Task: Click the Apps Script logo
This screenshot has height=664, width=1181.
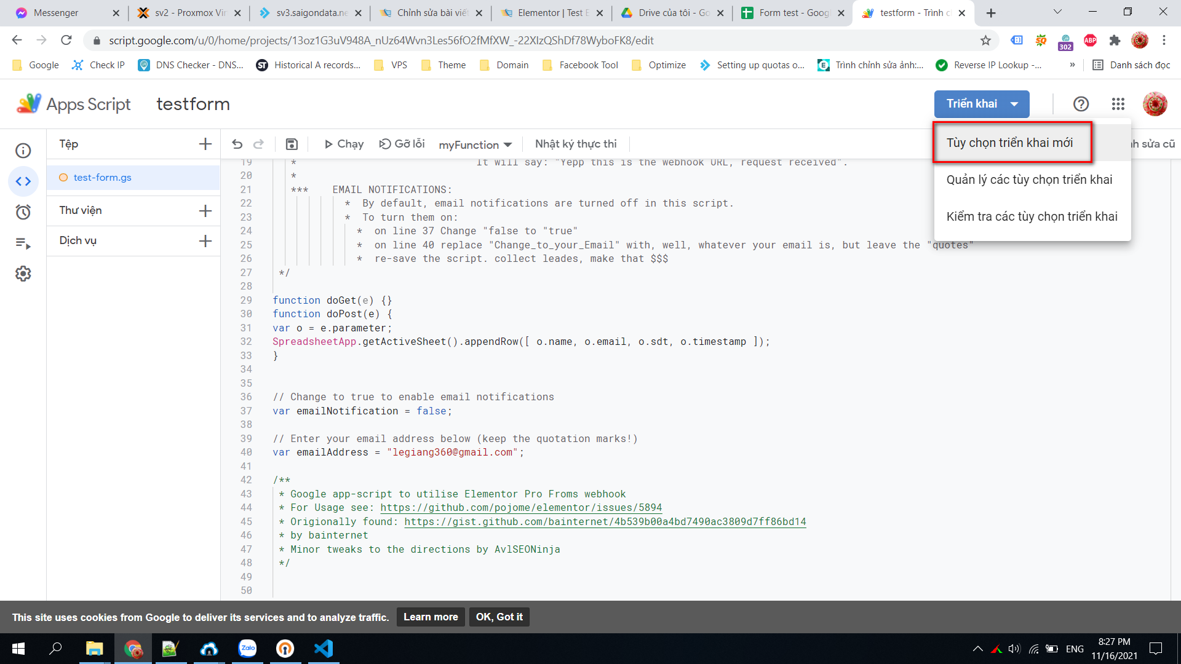Action: 73,104
